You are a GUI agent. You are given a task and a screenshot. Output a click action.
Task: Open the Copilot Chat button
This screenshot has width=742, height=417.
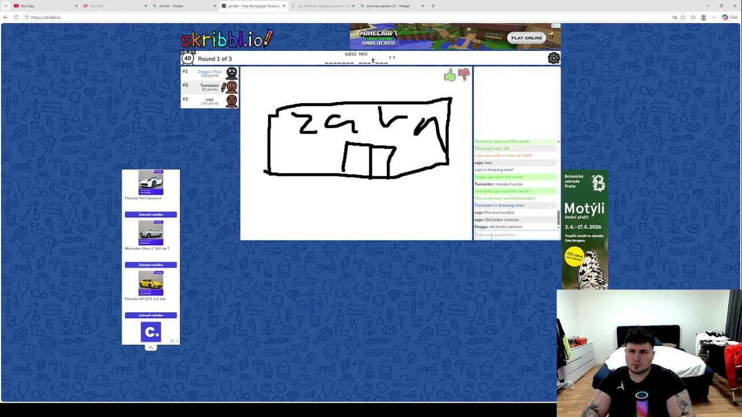729,17
